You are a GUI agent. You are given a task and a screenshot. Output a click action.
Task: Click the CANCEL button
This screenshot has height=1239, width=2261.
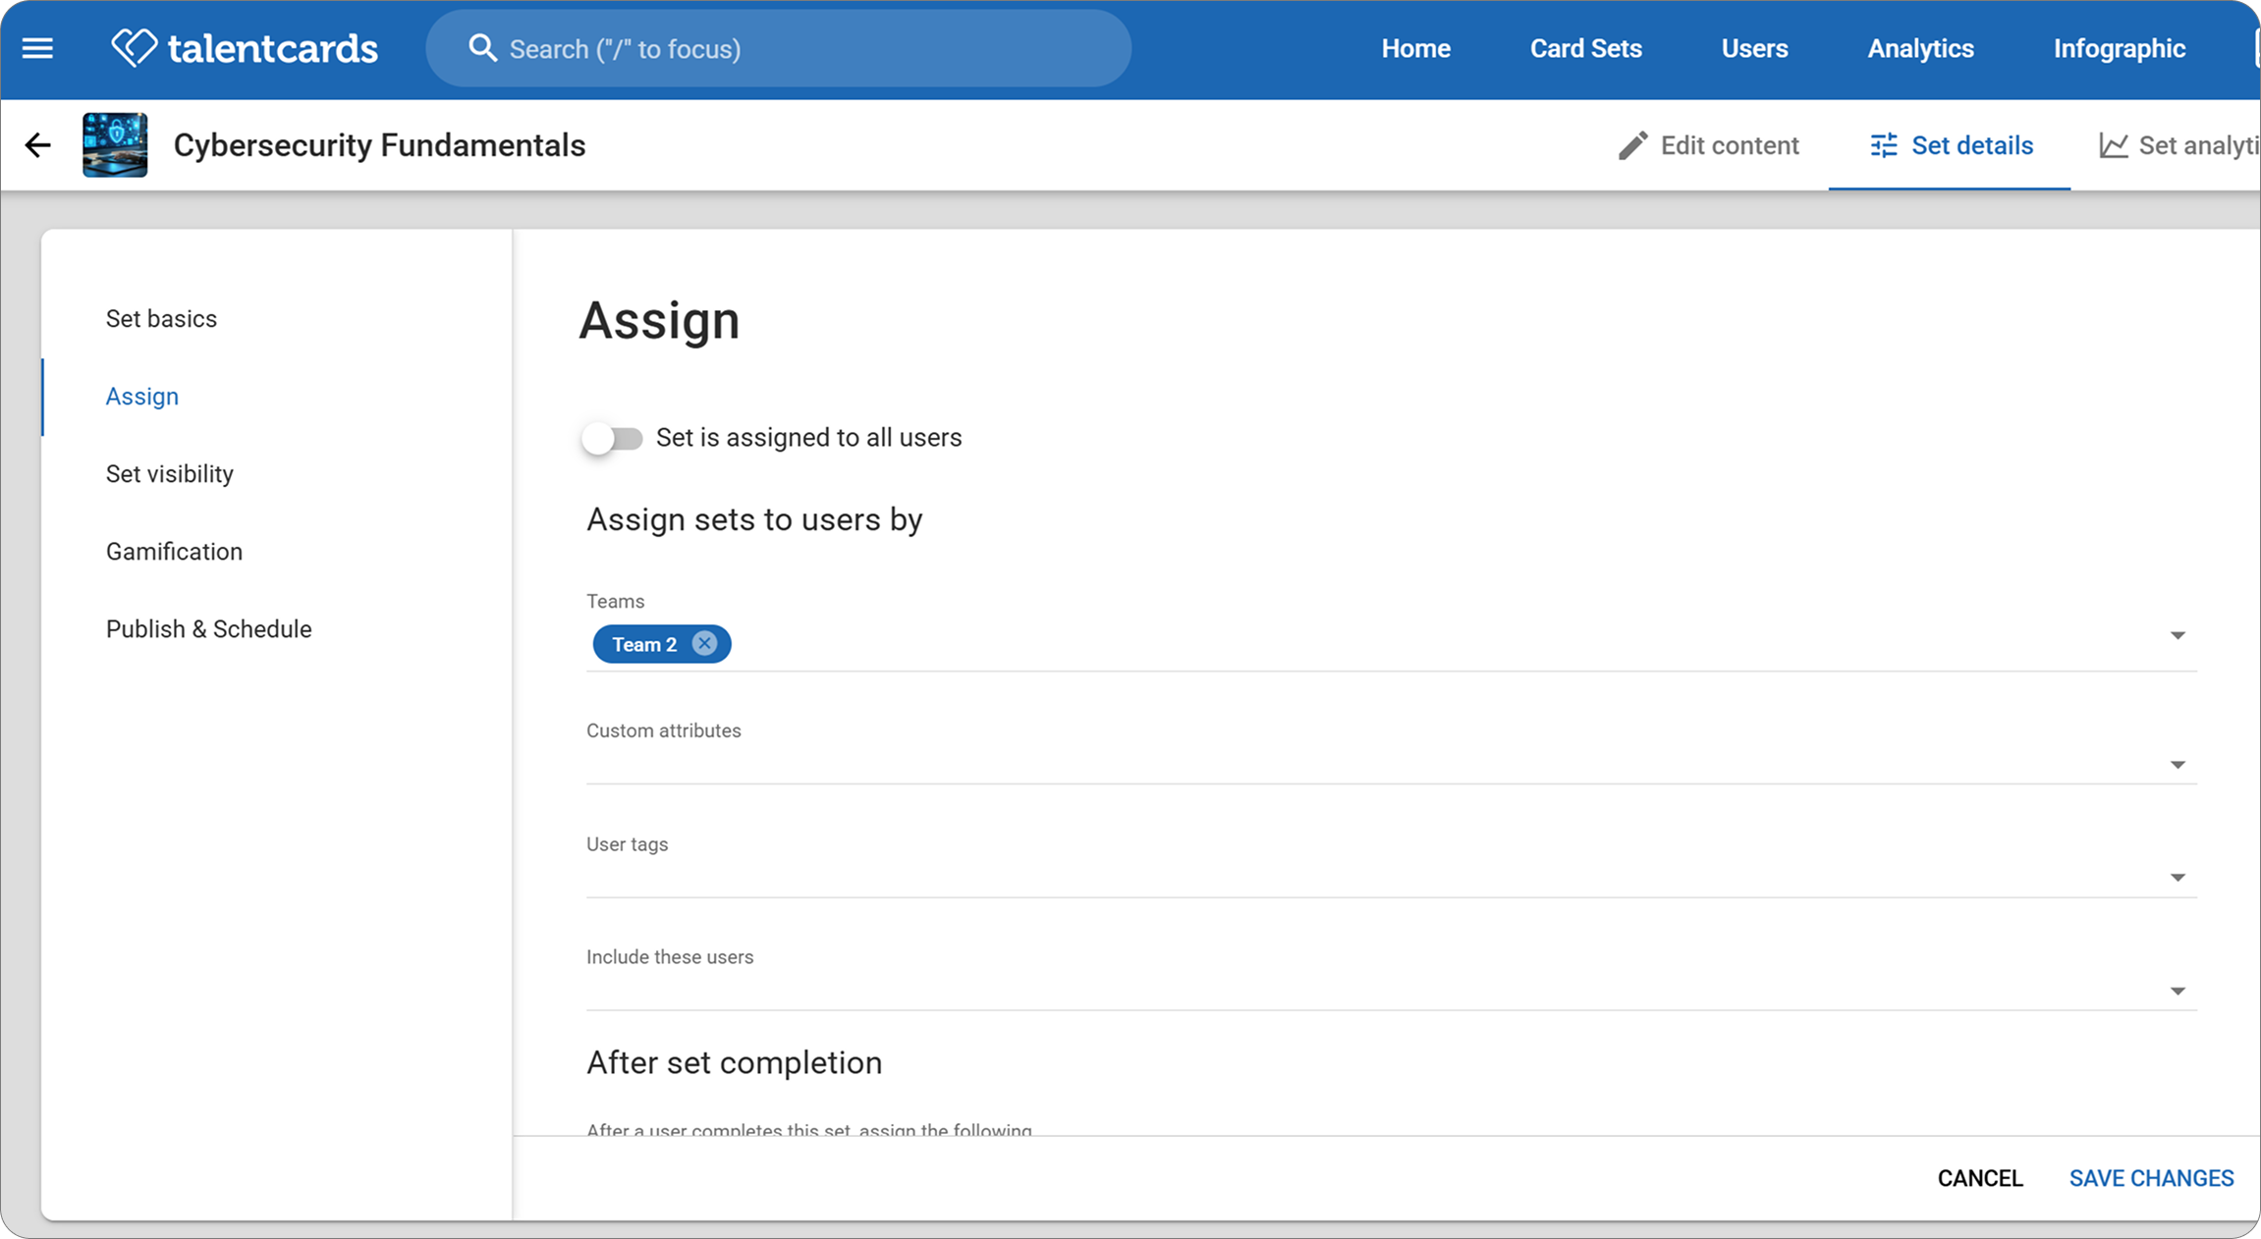[1979, 1178]
